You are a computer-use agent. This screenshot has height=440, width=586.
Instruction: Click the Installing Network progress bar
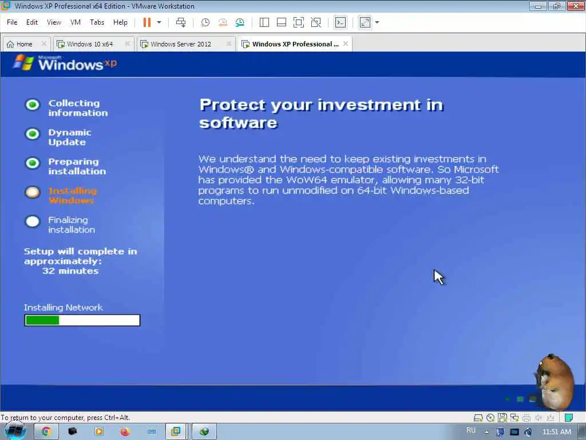pyautogui.click(x=82, y=320)
